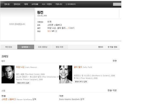
Task: Open 영화정보 menu item
Action: pyautogui.click(x=17, y=4)
